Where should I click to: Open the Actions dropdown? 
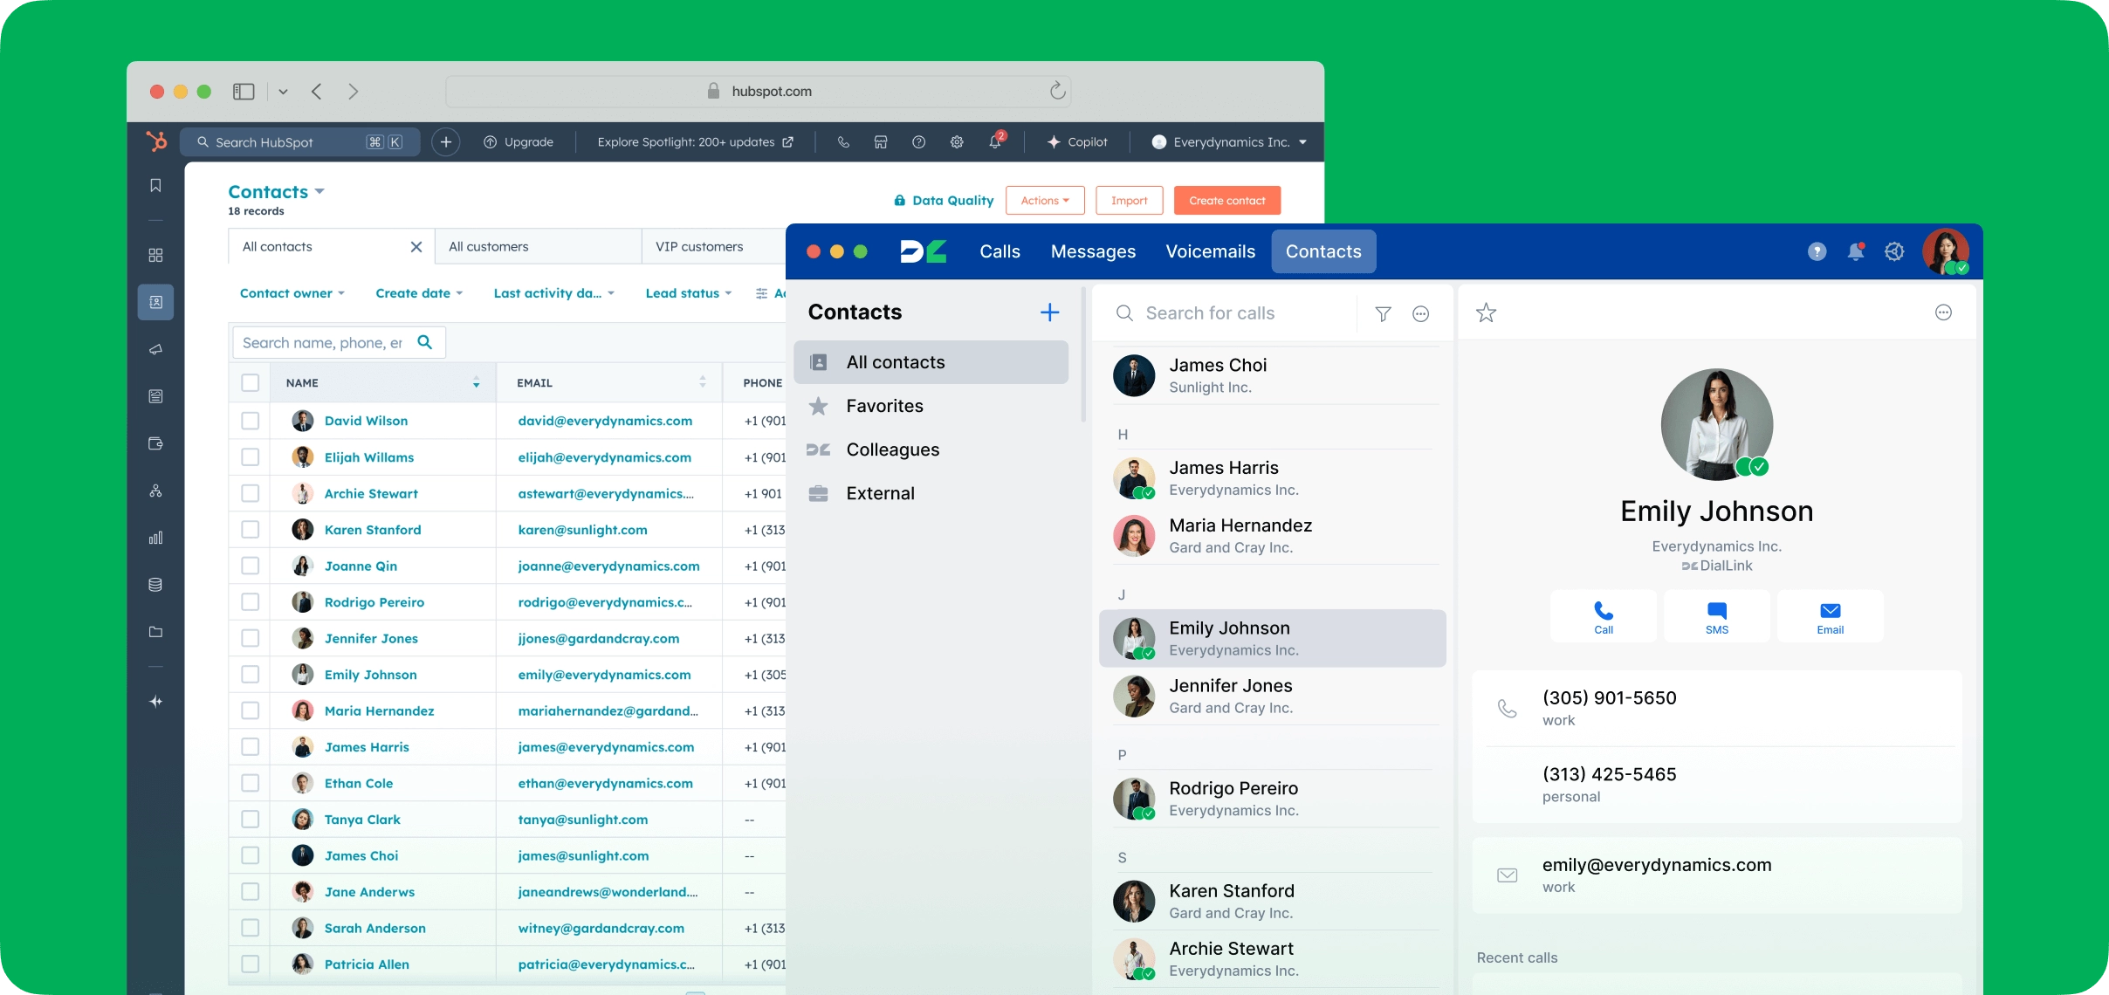1044,200
